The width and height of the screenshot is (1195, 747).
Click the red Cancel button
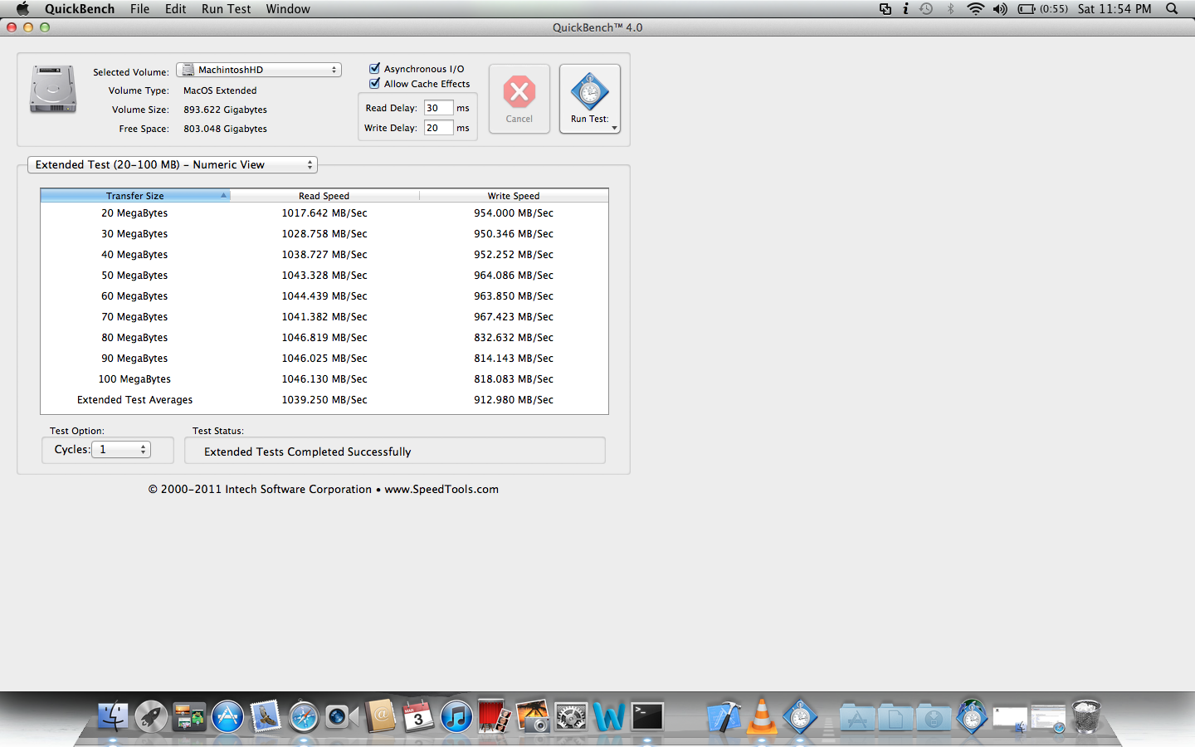[x=519, y=98]
